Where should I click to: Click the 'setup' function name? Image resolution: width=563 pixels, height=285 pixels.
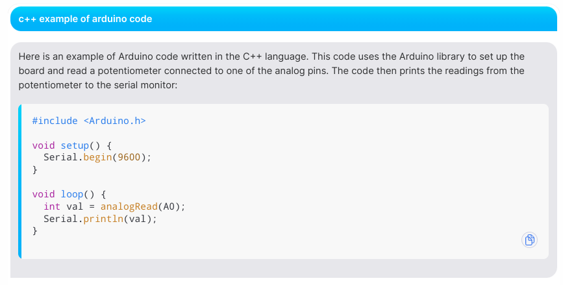point(75,145)
